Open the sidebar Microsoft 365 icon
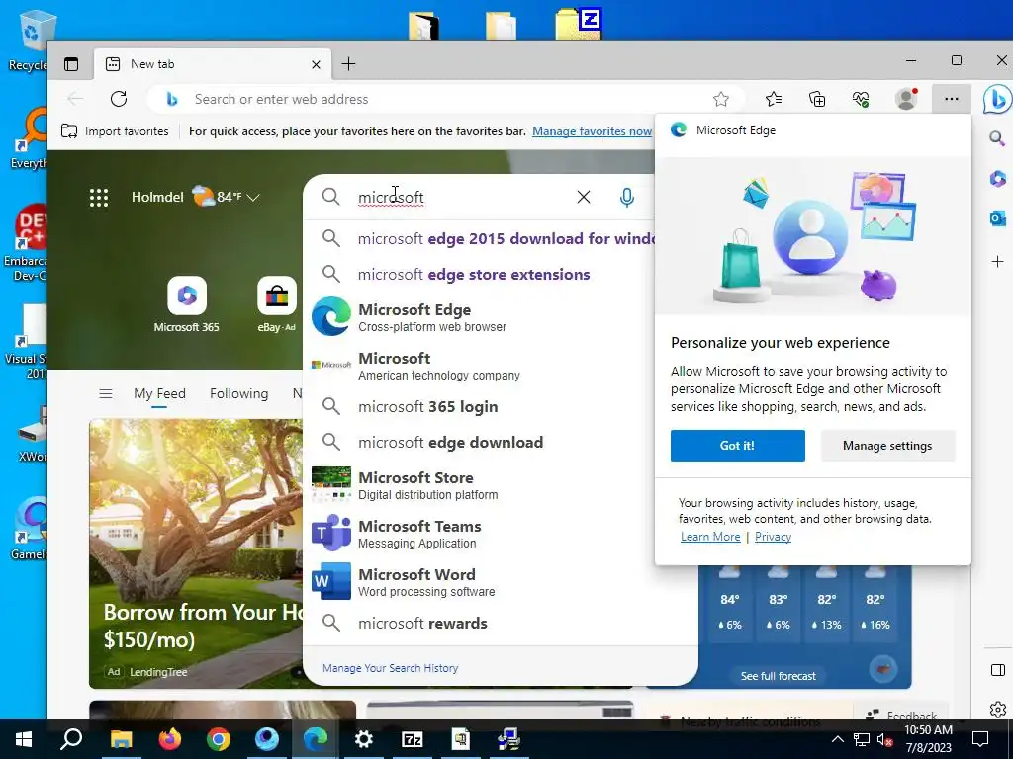 point(997,178)
